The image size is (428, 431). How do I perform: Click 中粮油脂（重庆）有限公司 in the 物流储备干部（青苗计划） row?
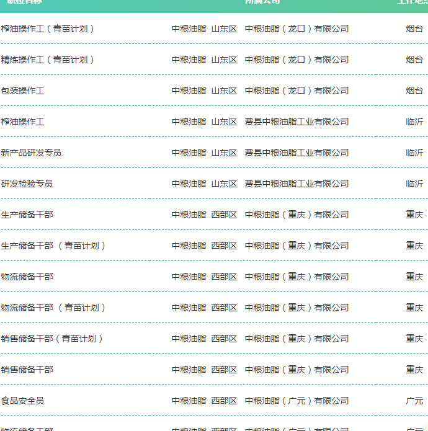(296, 308)
